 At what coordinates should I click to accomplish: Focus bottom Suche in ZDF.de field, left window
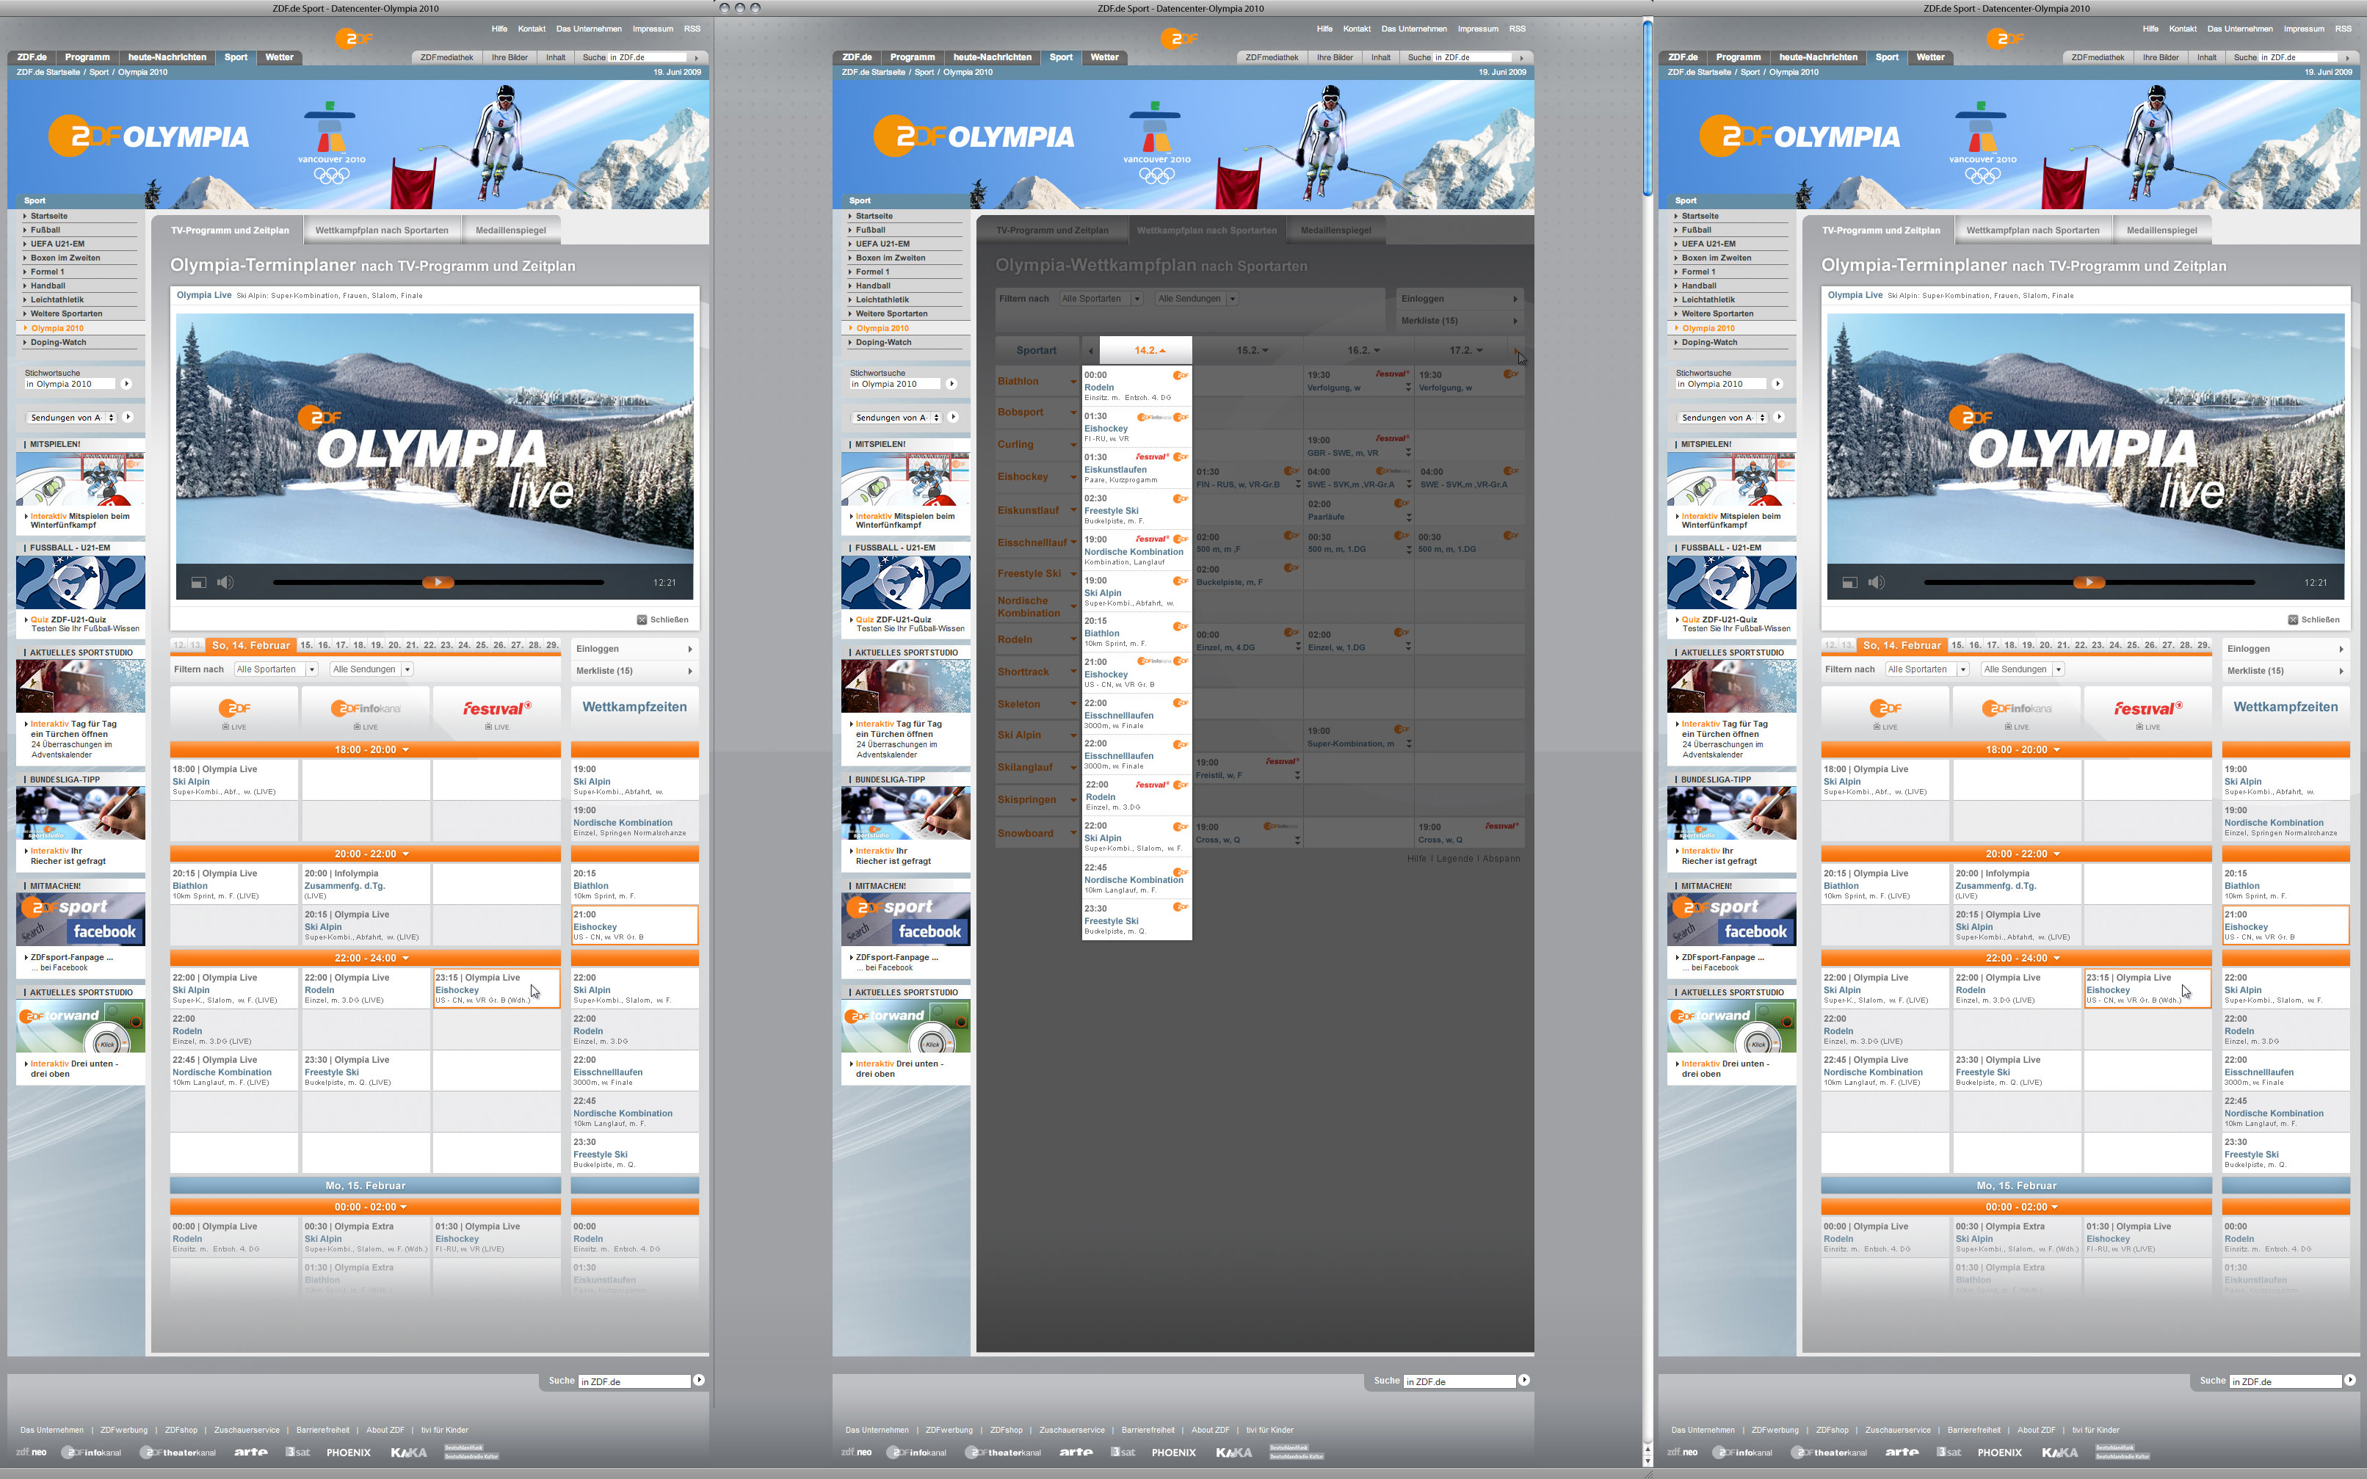(634, 1381)
